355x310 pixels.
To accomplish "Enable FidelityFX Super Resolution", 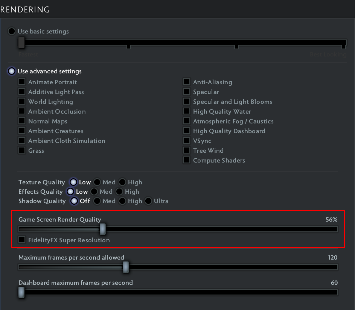I will pos(22,240).
